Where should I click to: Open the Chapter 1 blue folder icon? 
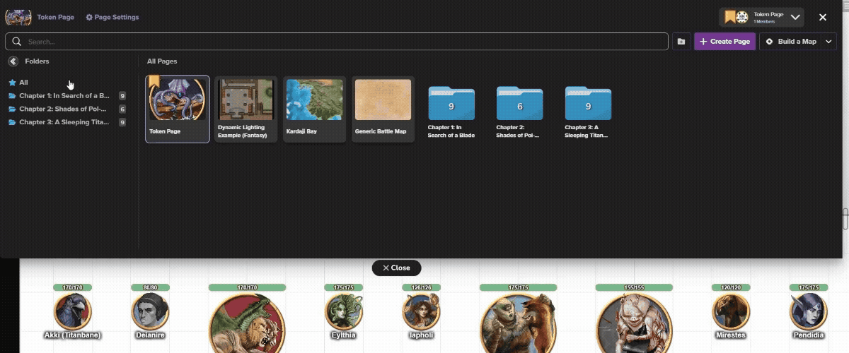[451, 103]
